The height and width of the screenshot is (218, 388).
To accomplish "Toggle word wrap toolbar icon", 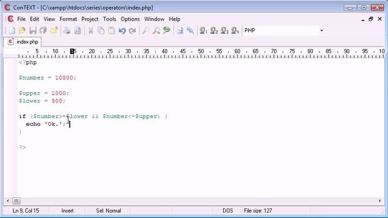I will click(180, 31).
